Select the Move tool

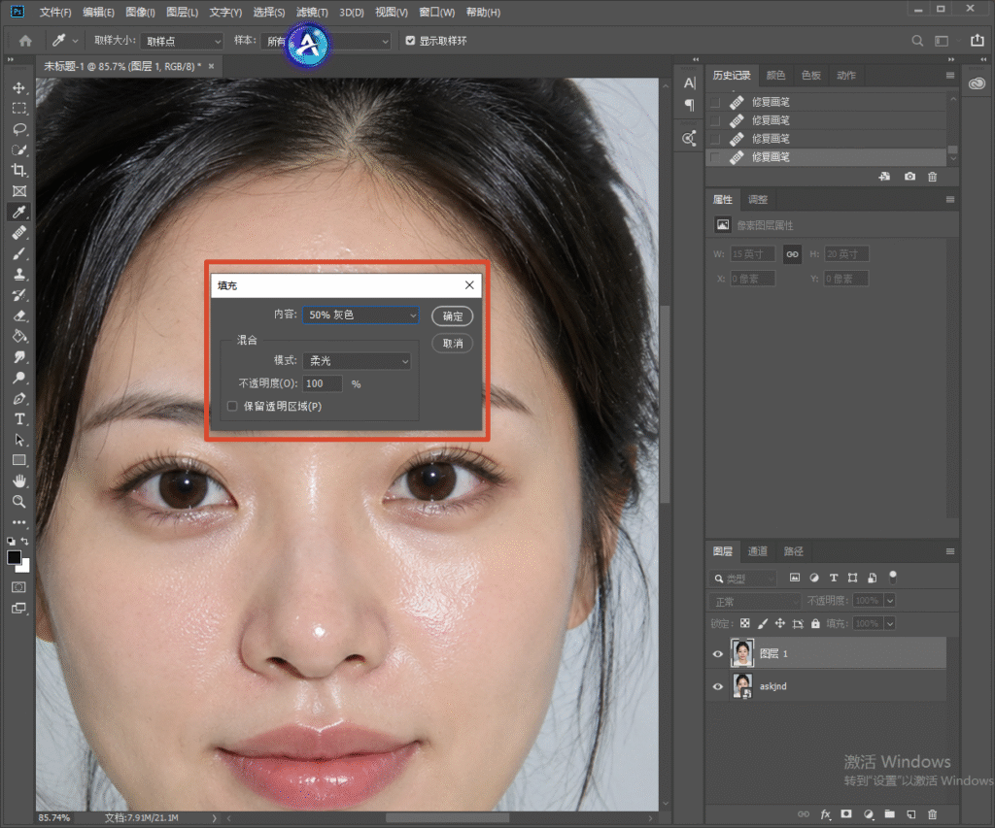pos(19,87)
